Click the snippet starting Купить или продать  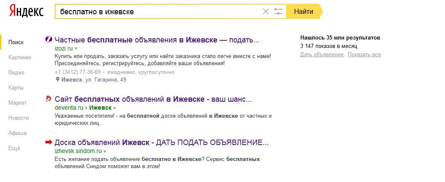click(x=163, y=60)
